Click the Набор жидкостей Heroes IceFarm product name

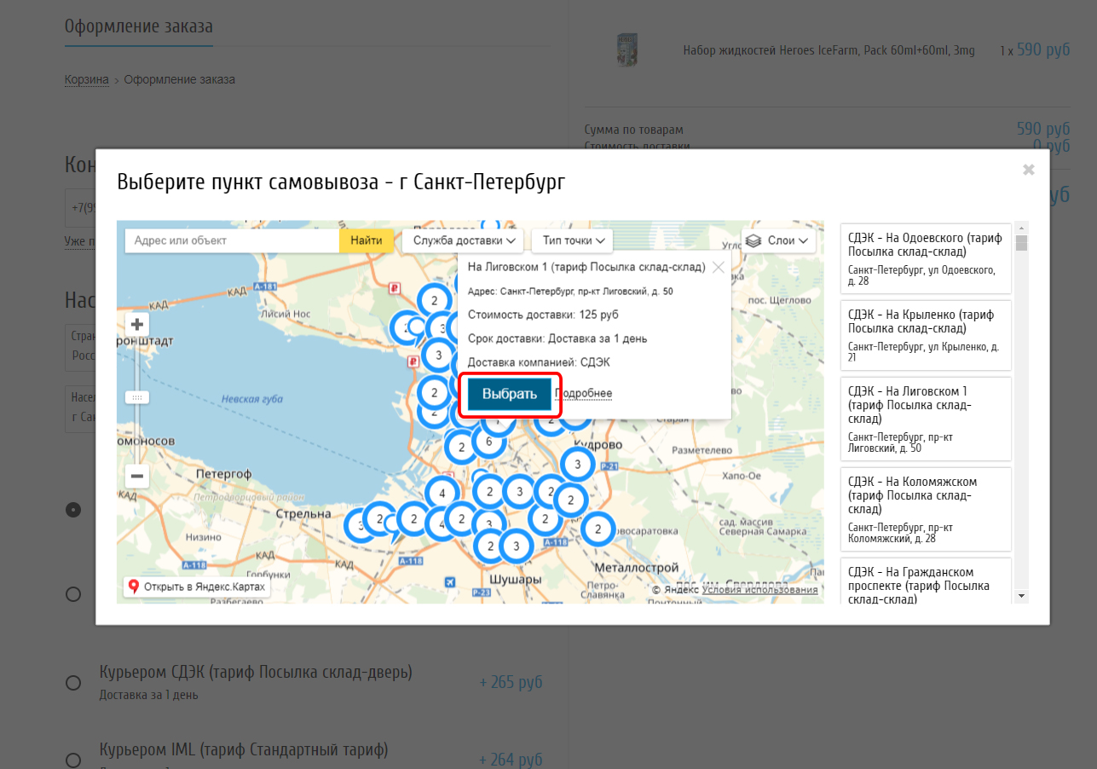tap(829, 50)
